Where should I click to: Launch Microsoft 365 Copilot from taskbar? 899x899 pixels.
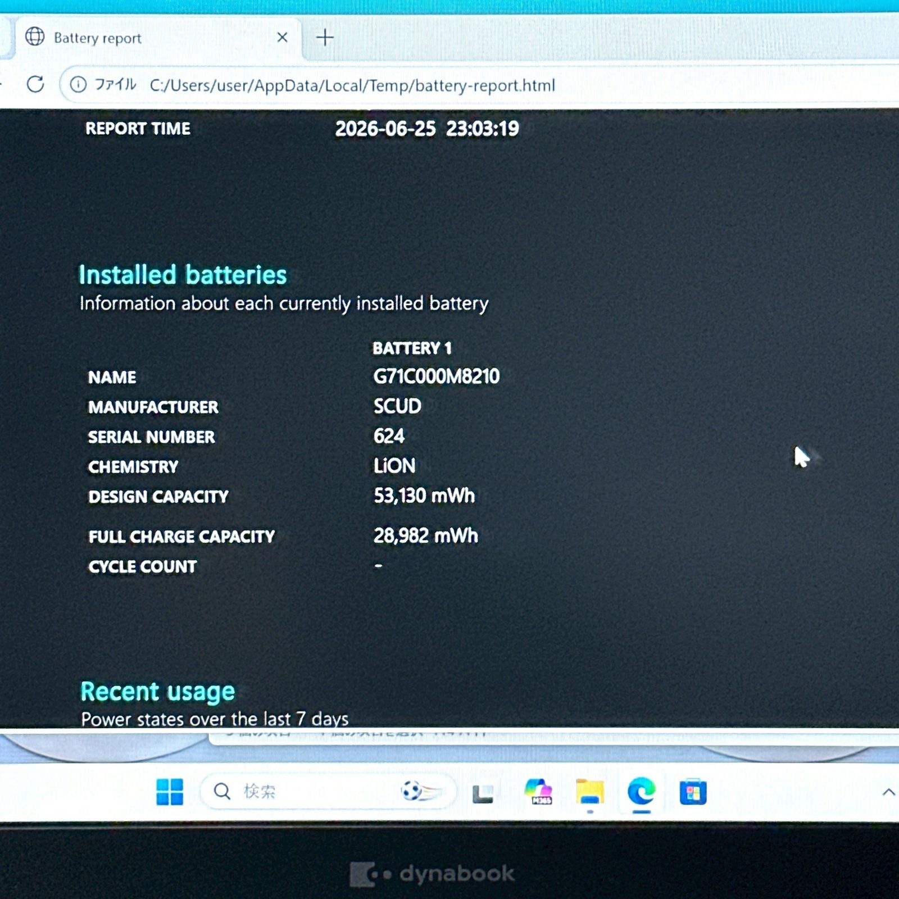538,792
